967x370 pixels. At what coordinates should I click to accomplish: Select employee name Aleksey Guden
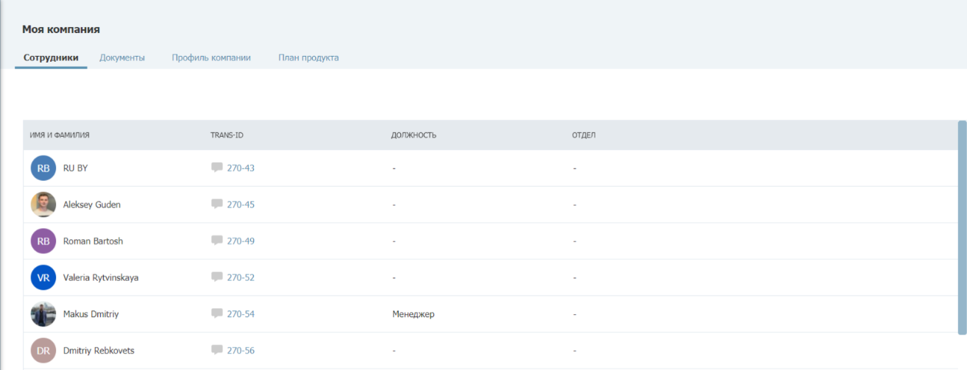(x=92, y=204)
